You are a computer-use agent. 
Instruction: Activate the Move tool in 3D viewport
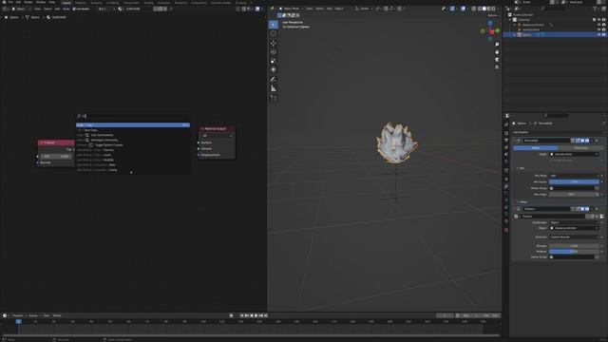(274, 43)
